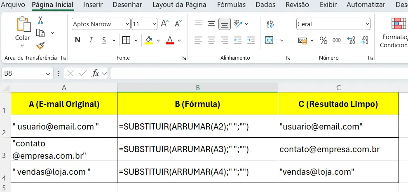This screenshot has height=192, width=408.
Task: Click the Format Painter brush icon
Action: (40, 46)
